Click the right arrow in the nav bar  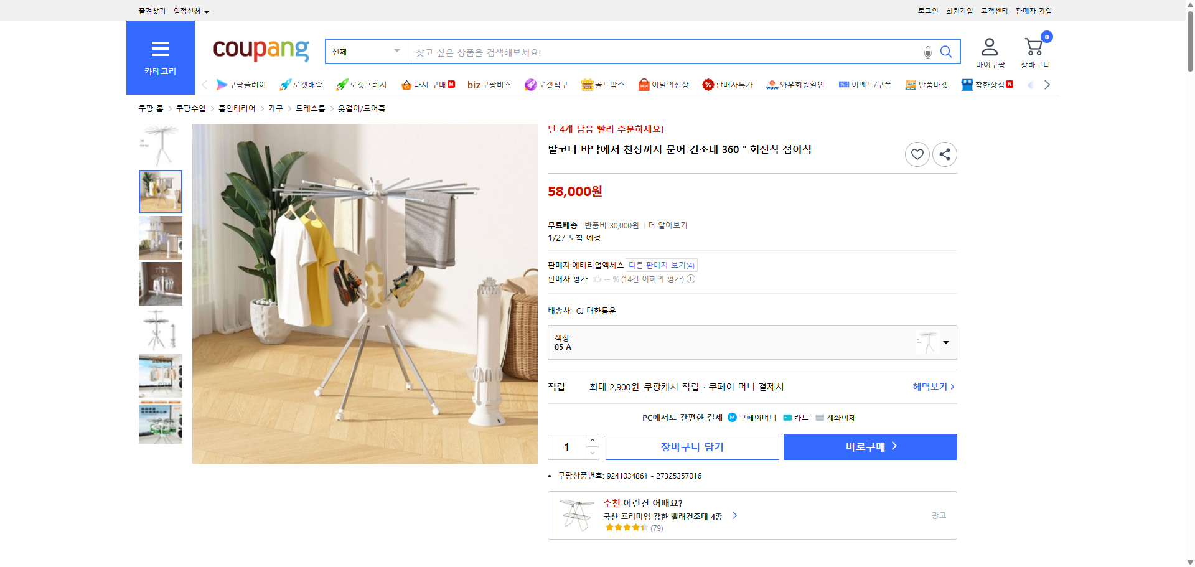1047,84
